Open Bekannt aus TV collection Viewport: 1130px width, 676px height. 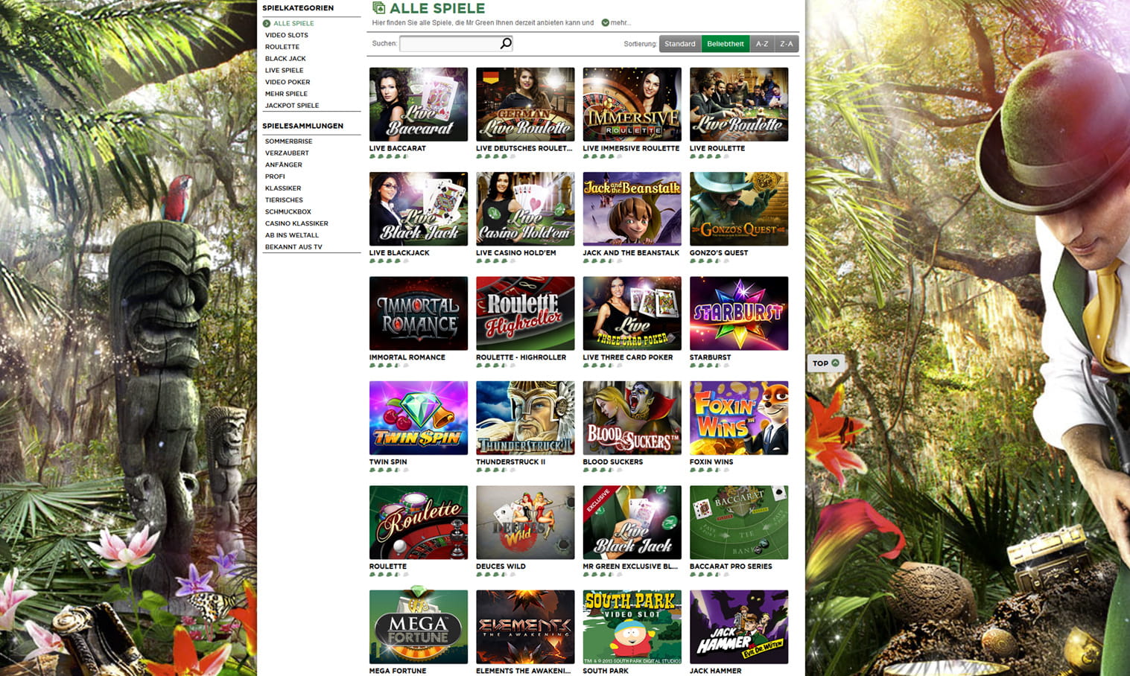(293, 247)
